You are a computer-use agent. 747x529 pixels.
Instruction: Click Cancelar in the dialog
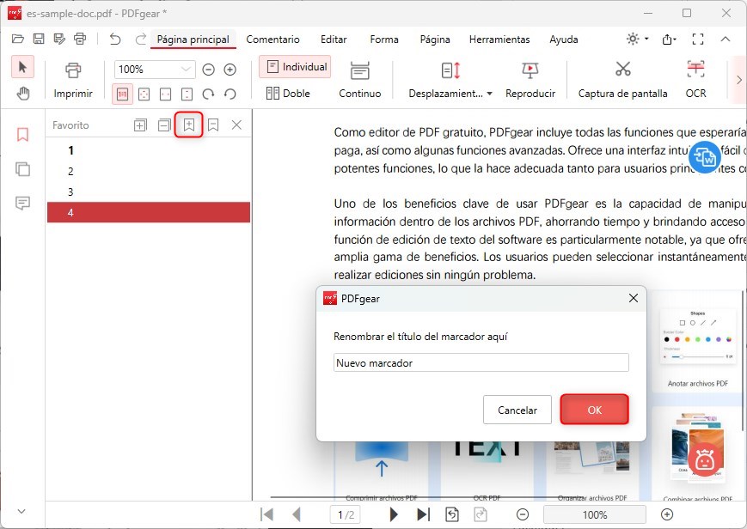517,410
